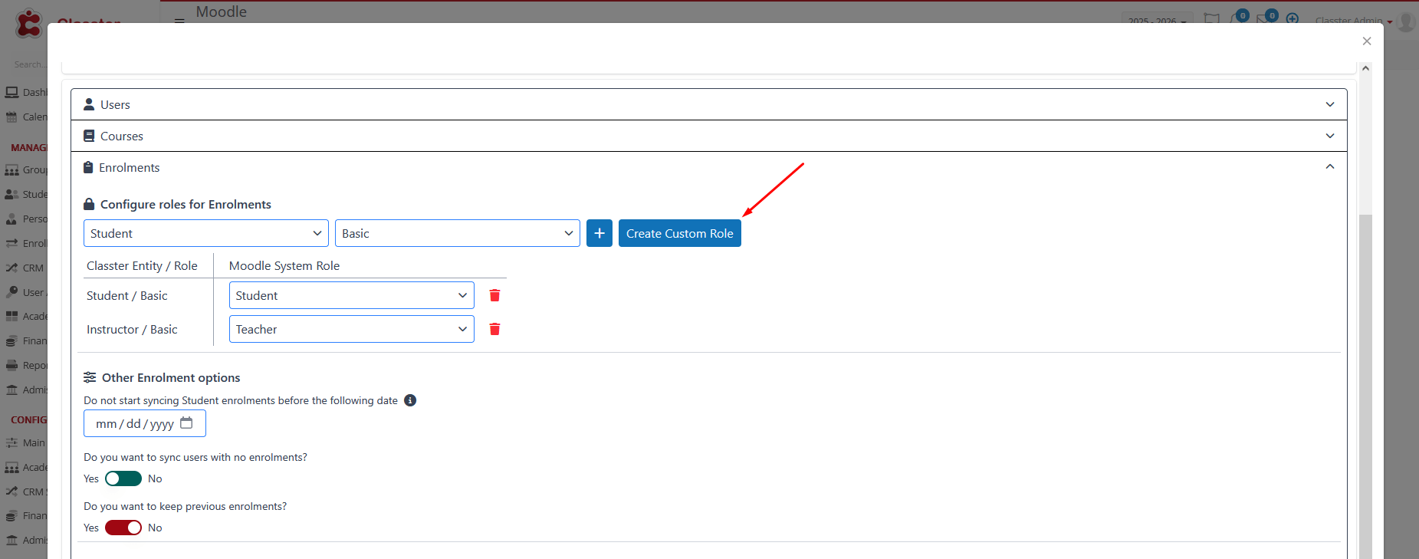Image resolution: width=1419 pixels, height=559 pixels.
Task: Click the CRM sidebar icon
Action: pos(11,268)
